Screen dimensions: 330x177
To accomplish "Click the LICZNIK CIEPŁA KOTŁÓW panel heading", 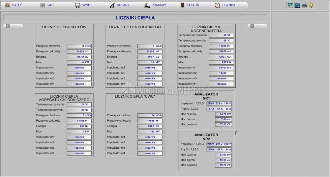I will (64, 27).
